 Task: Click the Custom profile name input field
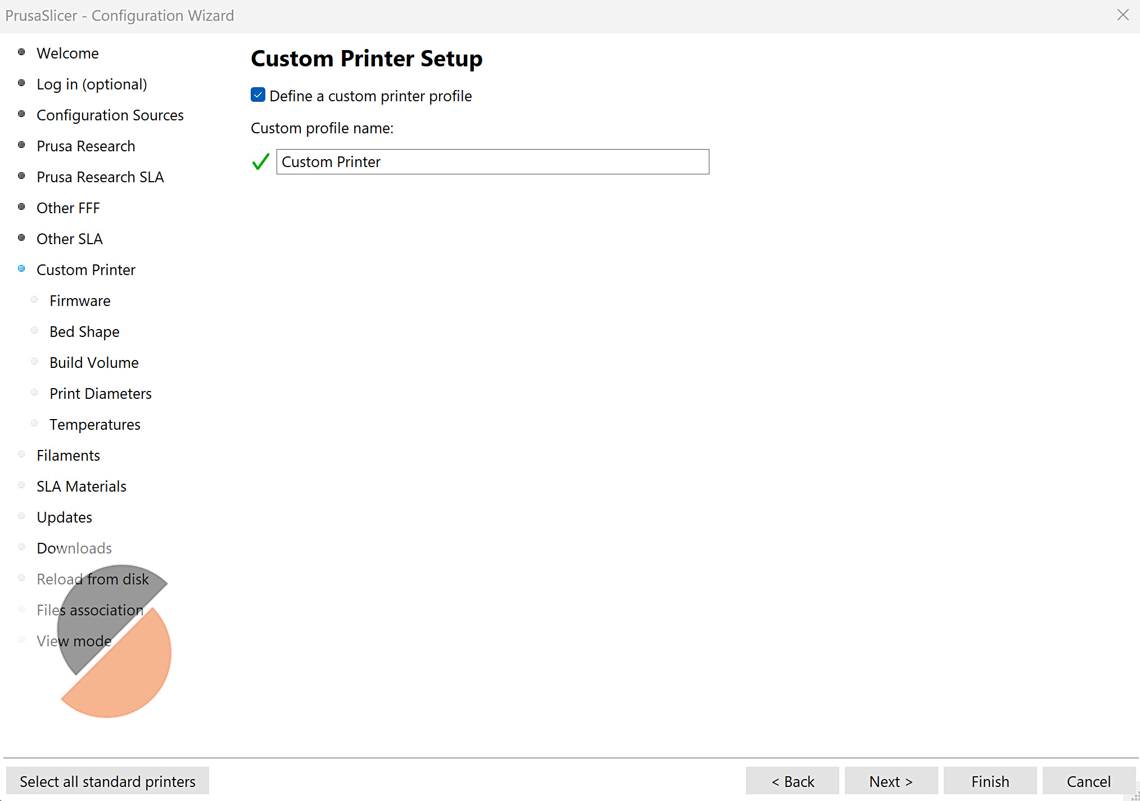(x=492, y=162)
